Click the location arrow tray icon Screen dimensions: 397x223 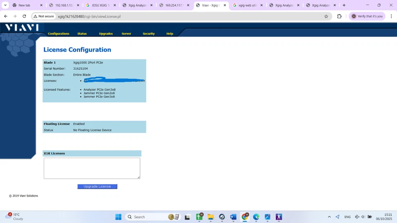(337, 217)
